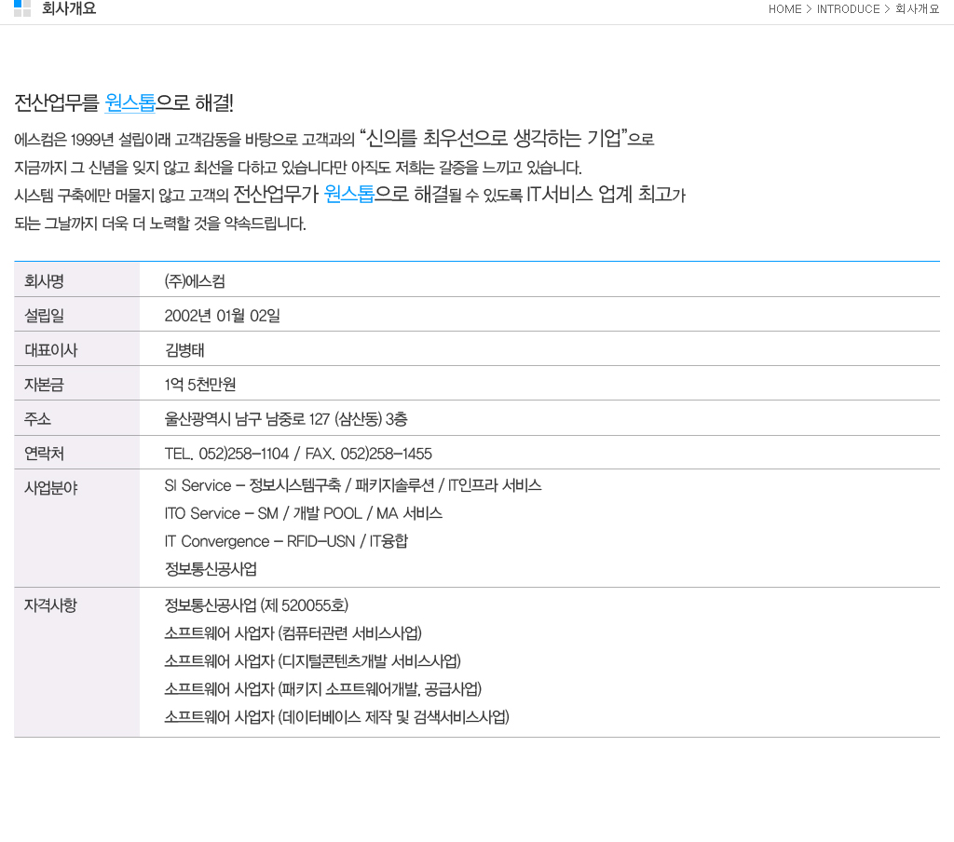Click the 회사개요 breadcrumb item
Screen dimensions: 954x842
pos(918,9)
